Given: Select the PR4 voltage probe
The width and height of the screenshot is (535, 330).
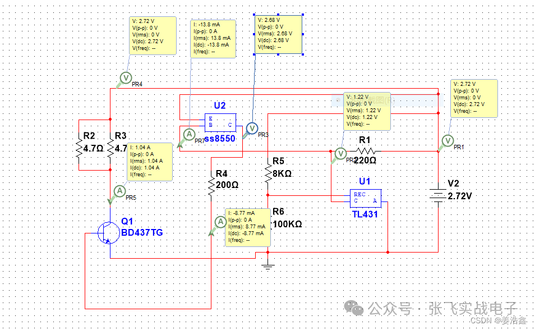Looking at the screenshot, I should 126,78.
